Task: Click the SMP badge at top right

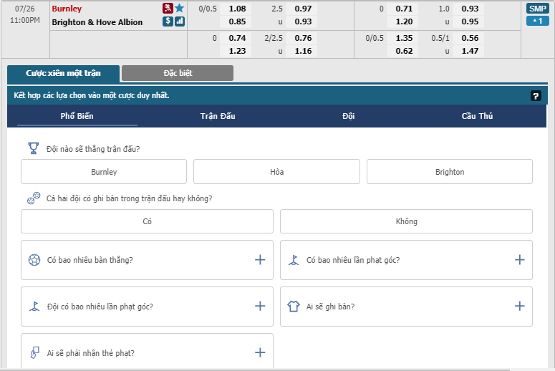Action: [537, 9]
